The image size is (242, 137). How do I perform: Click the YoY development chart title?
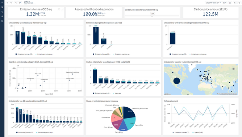(x=171, y=101)
